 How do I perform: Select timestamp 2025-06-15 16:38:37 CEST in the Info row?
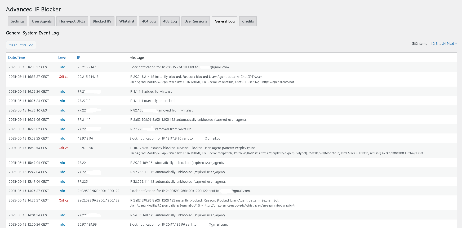[x=29, y=67]
